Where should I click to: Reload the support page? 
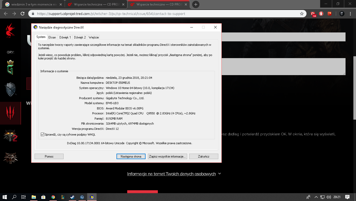click(23, 14)
